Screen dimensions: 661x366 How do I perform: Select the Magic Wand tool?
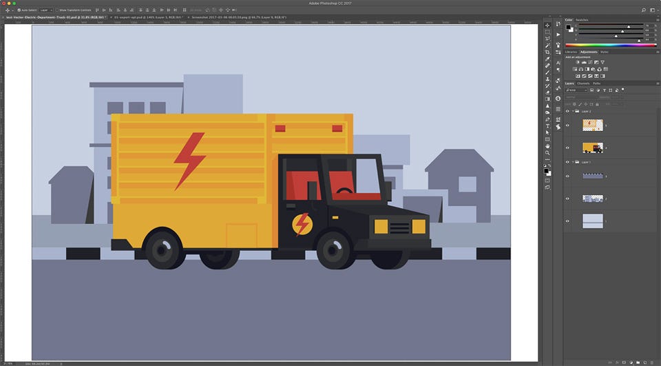pos(547,45)
